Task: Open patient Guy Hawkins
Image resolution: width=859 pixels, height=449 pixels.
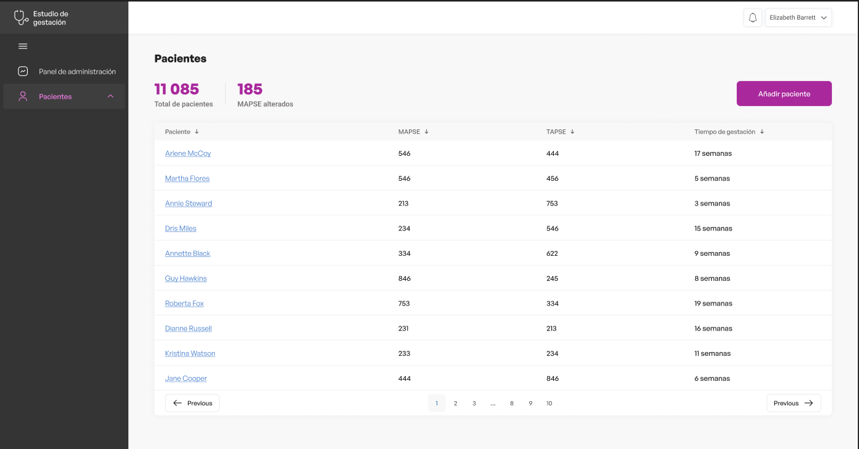Action: [x=186, y=278]
